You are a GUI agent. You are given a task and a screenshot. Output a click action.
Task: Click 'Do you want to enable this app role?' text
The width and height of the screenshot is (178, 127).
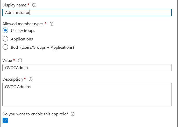[x=35, y=114]
